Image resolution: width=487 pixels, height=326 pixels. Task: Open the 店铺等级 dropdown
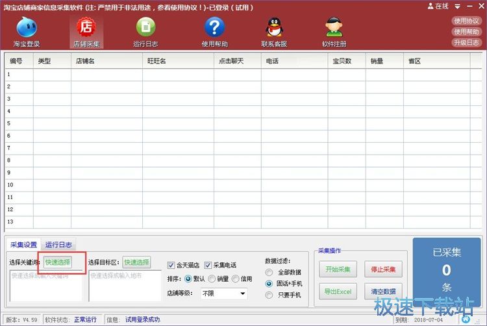pos(224,294)
